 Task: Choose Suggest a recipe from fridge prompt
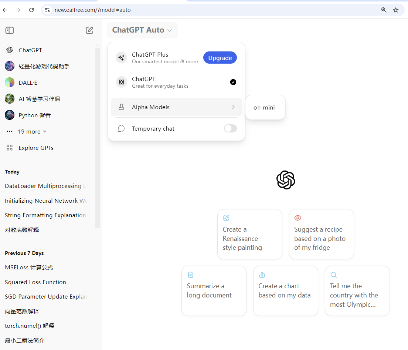coord(322,234)
